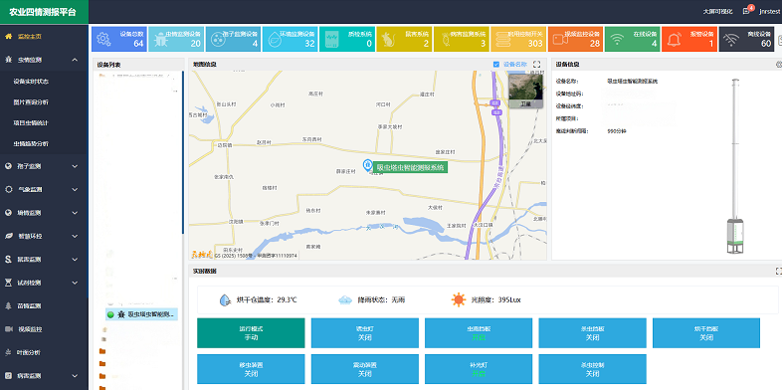
Task: Toggle the 诱虫灯 switch tile
Action: pyautogui.click(x=365, y=333)
